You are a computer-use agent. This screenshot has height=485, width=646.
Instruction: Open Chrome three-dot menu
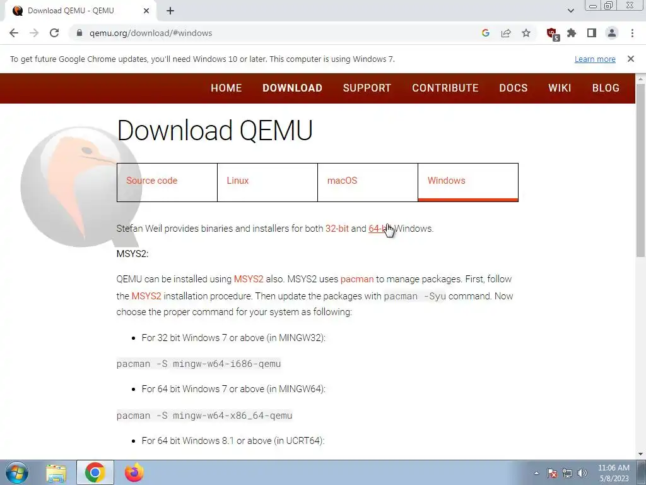[632, 33]
